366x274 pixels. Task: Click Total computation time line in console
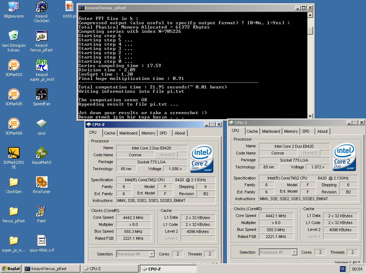point(153,87)
